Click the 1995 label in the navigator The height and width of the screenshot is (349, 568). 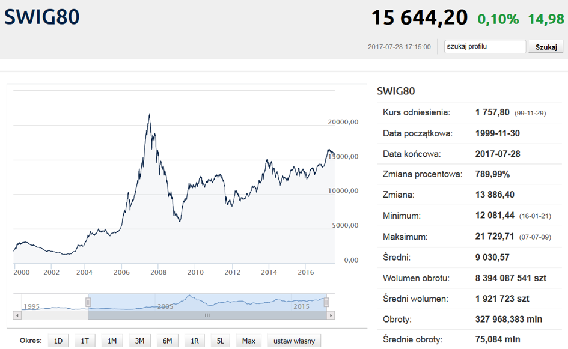(31, 306)
